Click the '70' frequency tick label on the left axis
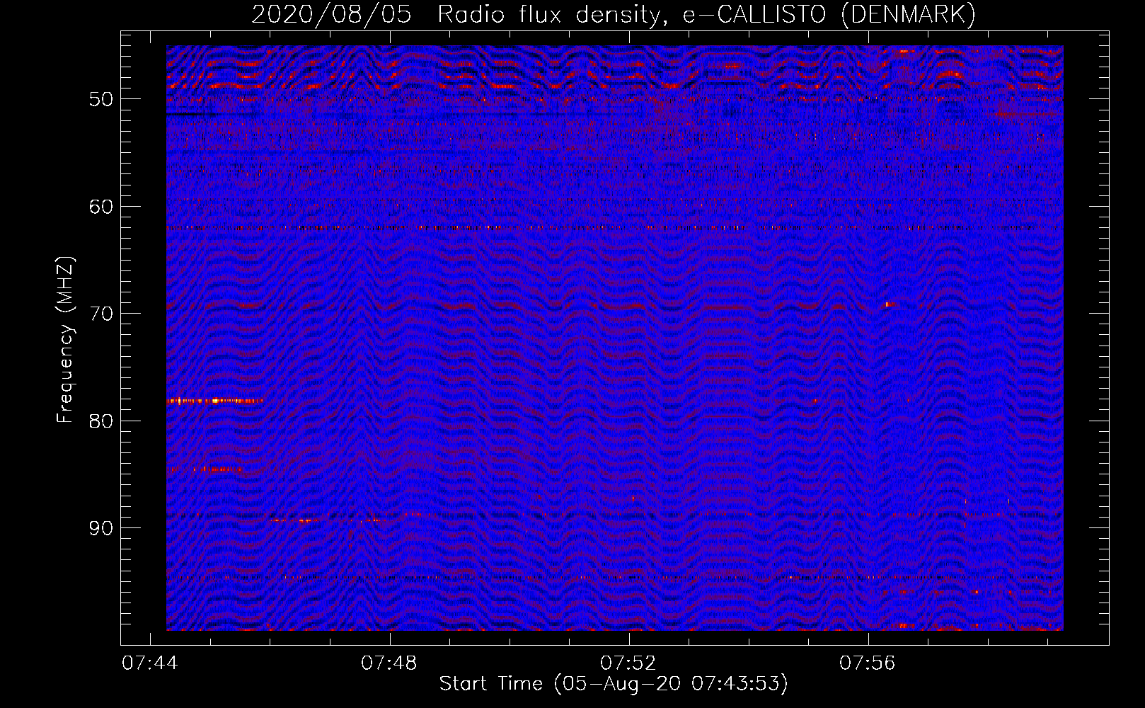Image resolution: width=1145 pixels, height=708 pixels. click(101, 314)
